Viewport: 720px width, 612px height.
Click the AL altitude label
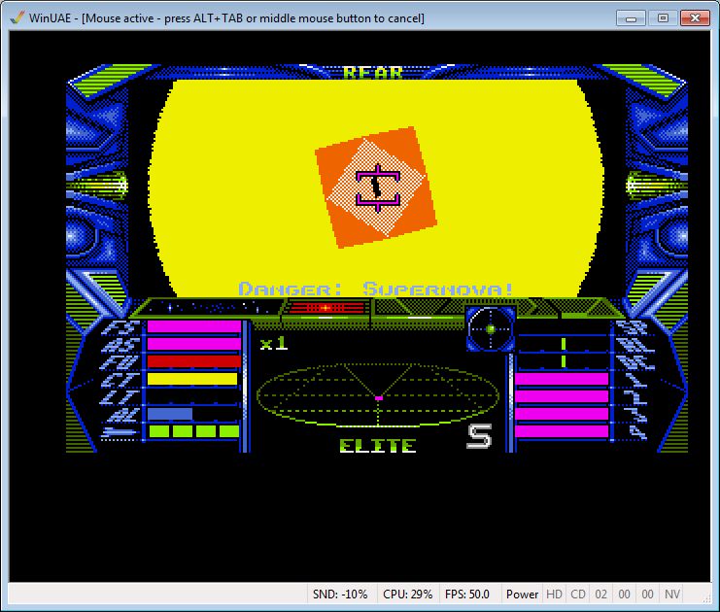click(122, 415)
